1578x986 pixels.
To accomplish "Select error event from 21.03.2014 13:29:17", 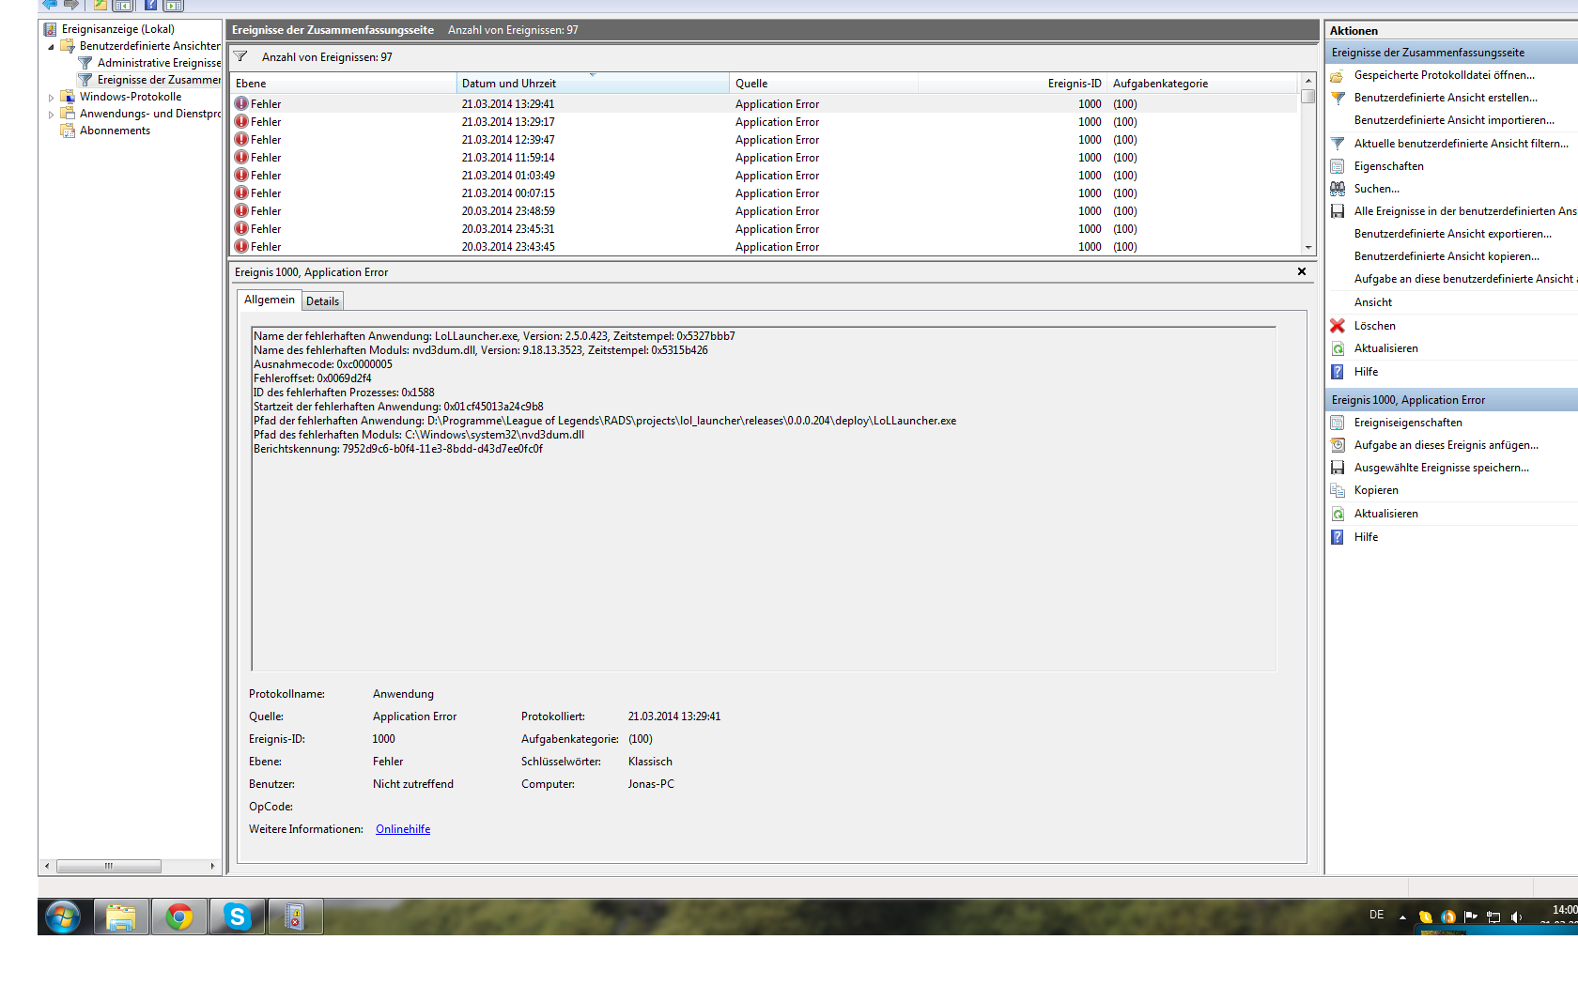I will (764, 122).
